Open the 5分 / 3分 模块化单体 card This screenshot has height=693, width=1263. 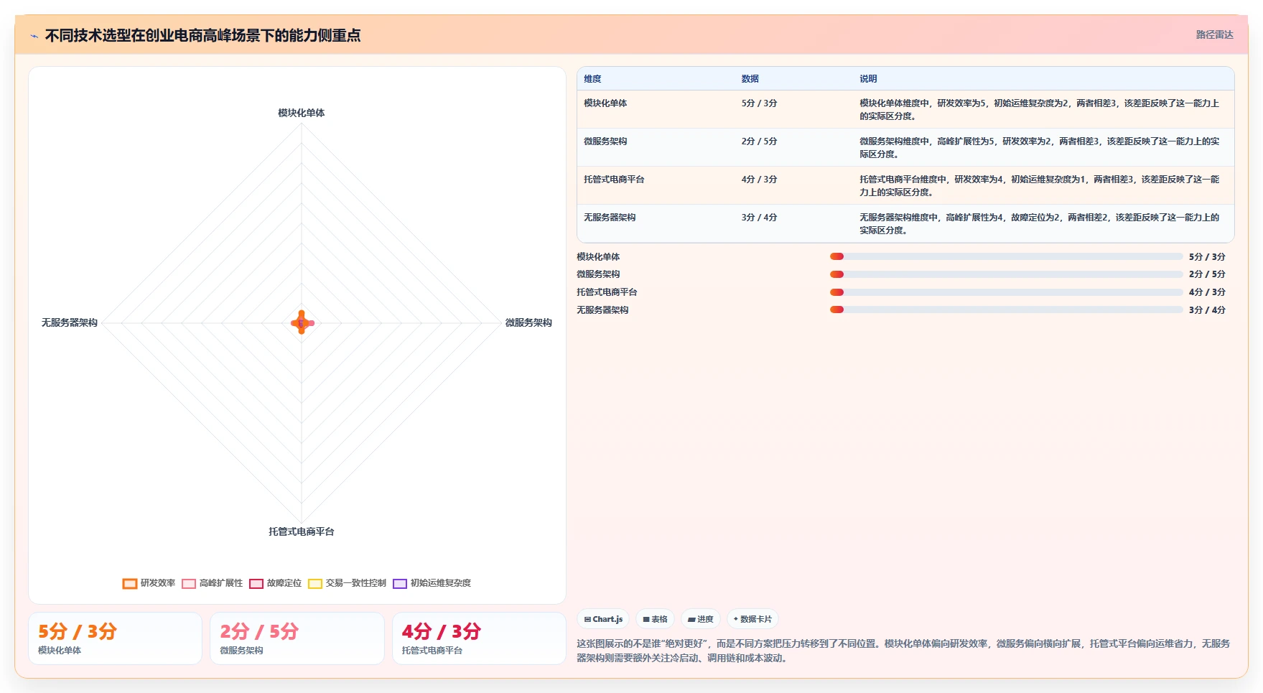point(115,638)
